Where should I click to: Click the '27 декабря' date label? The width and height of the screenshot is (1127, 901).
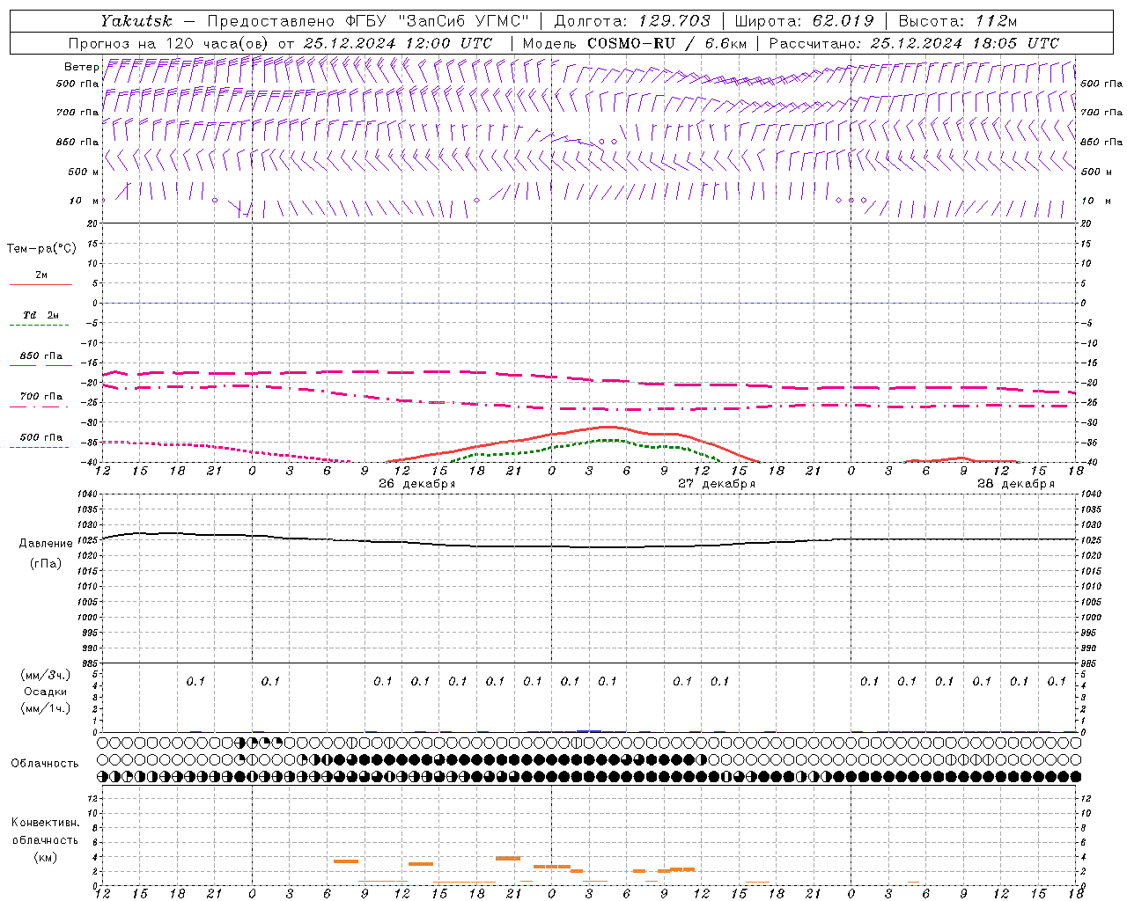click(717, 484)
